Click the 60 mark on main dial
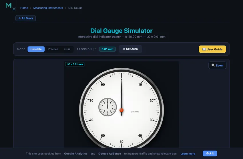Screen dimensions: 243x159 (x=103, y=136)
